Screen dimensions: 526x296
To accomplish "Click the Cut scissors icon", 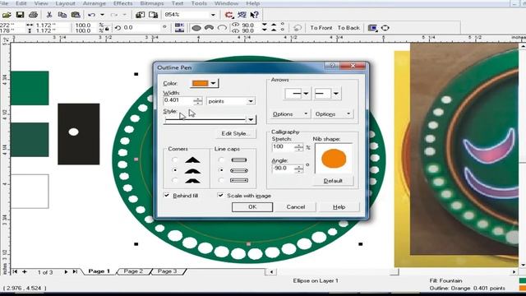I will 49,15.
